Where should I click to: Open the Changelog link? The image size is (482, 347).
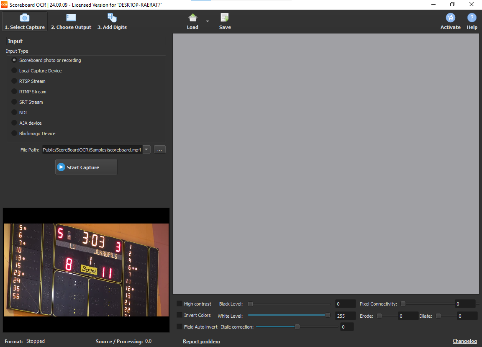464,341
